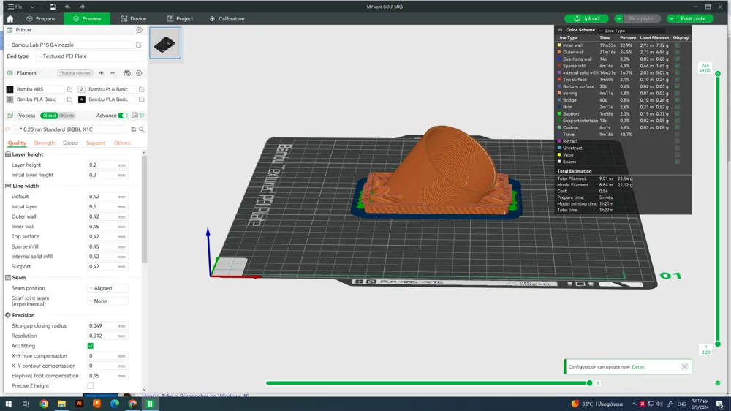Save the 0.20mm Standard process preset

click(133, 129)
